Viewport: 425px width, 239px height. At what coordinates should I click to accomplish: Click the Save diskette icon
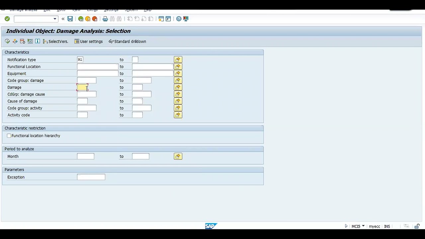click(70, 19)
